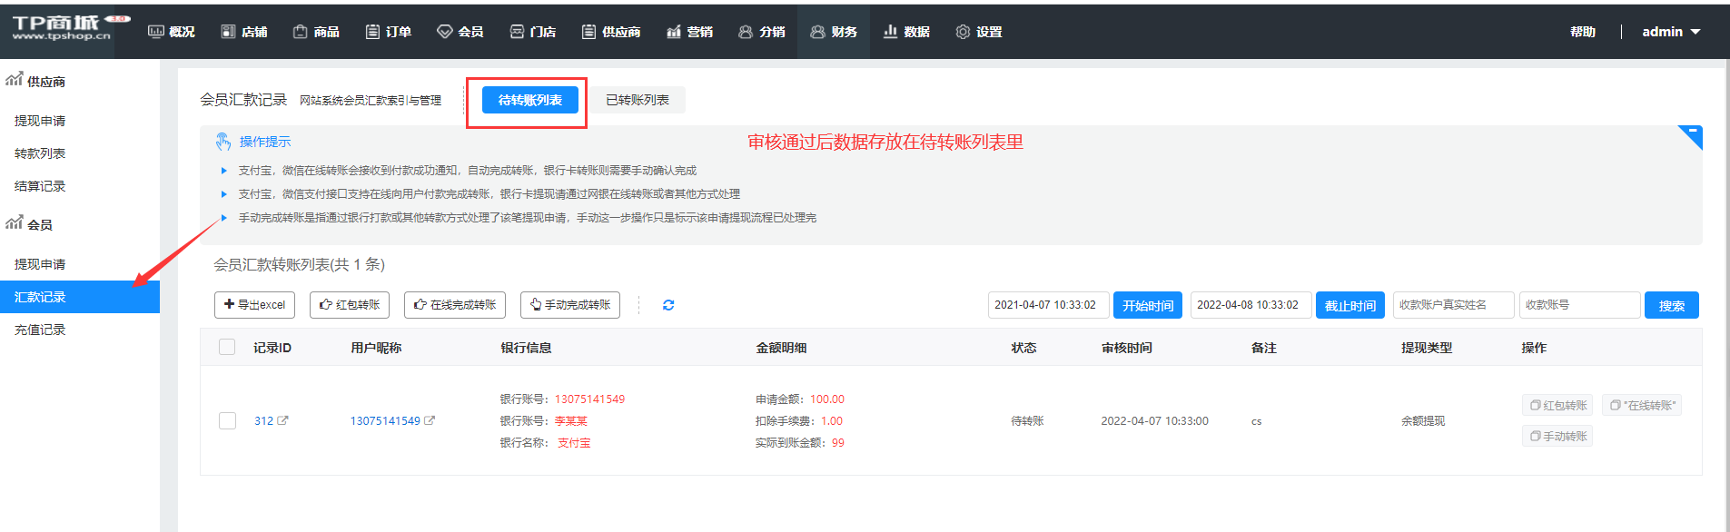This screenshot has height=532, width=1730.
Task: Click the 操作提示 hand pointer icon
Action: [223, 142]
